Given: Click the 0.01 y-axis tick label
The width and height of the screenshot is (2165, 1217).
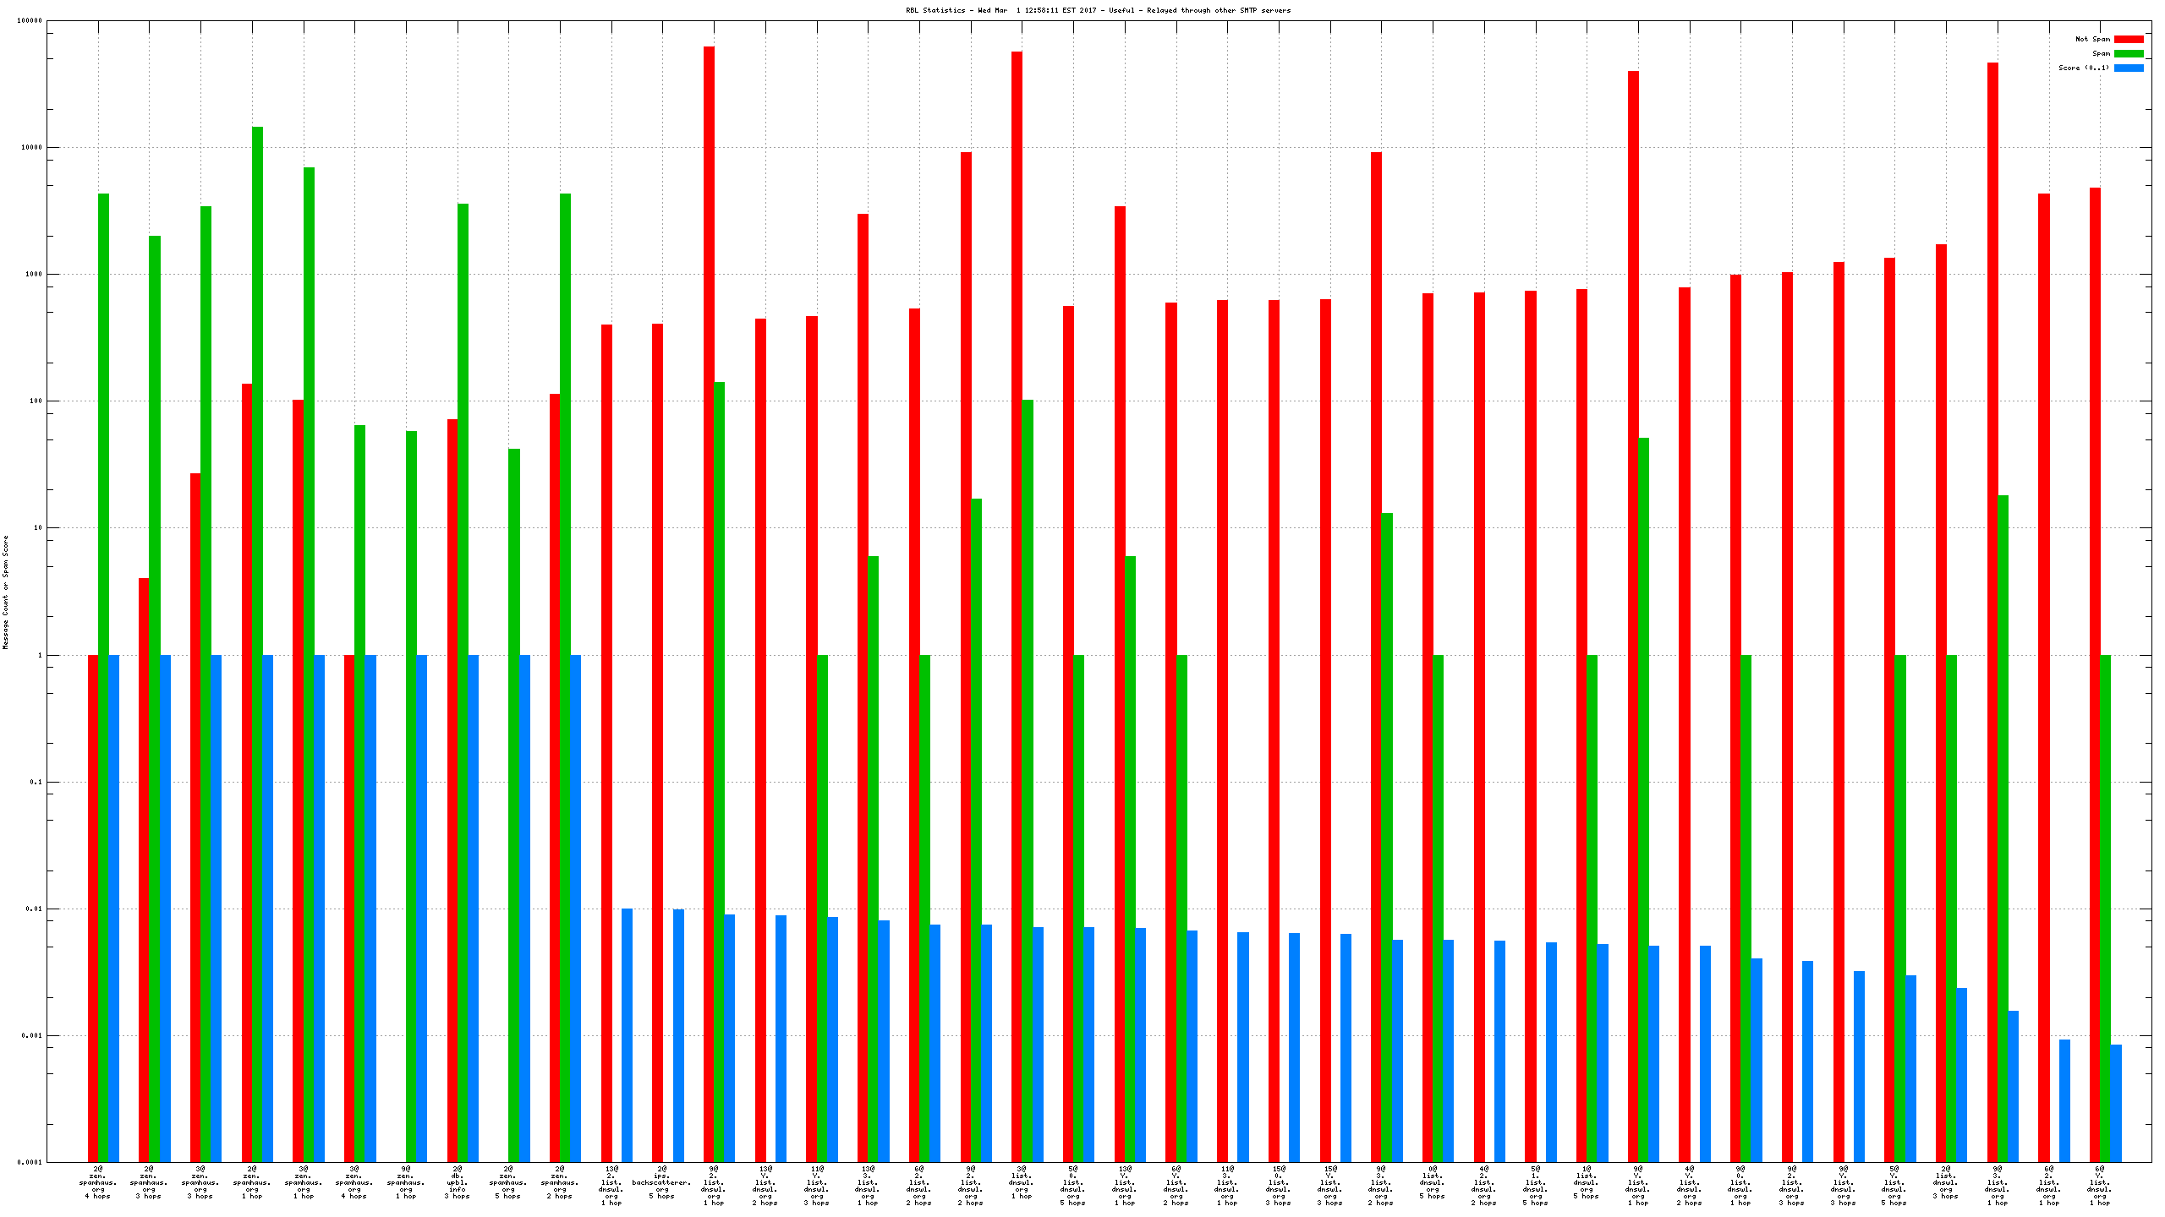Looking at the screenshot, I should click(35, 909).
